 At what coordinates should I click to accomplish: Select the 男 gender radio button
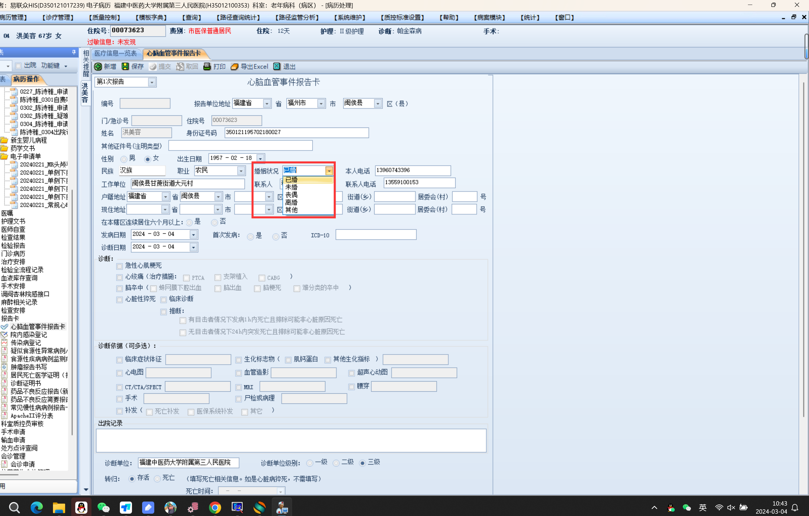coord(124,159)
